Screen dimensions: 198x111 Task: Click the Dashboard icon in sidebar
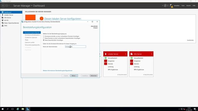click(x=2, y=12)
